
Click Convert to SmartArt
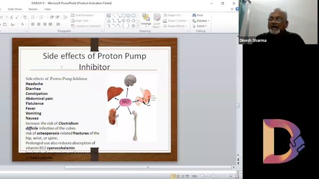[x=87, y=26]
